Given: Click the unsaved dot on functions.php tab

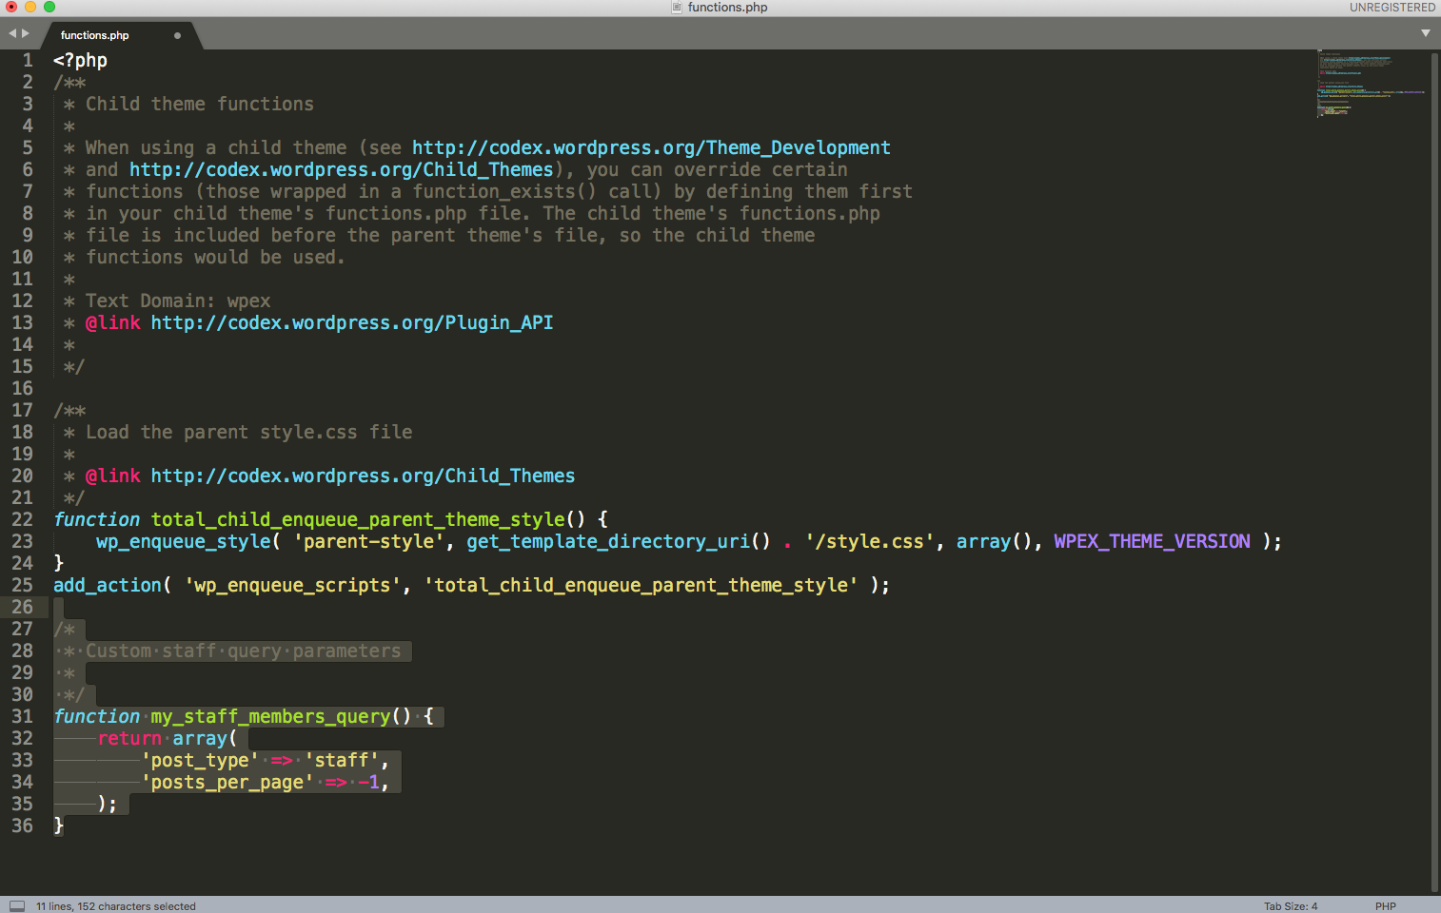Looking at the screenshot, I should tap(177, 35).
